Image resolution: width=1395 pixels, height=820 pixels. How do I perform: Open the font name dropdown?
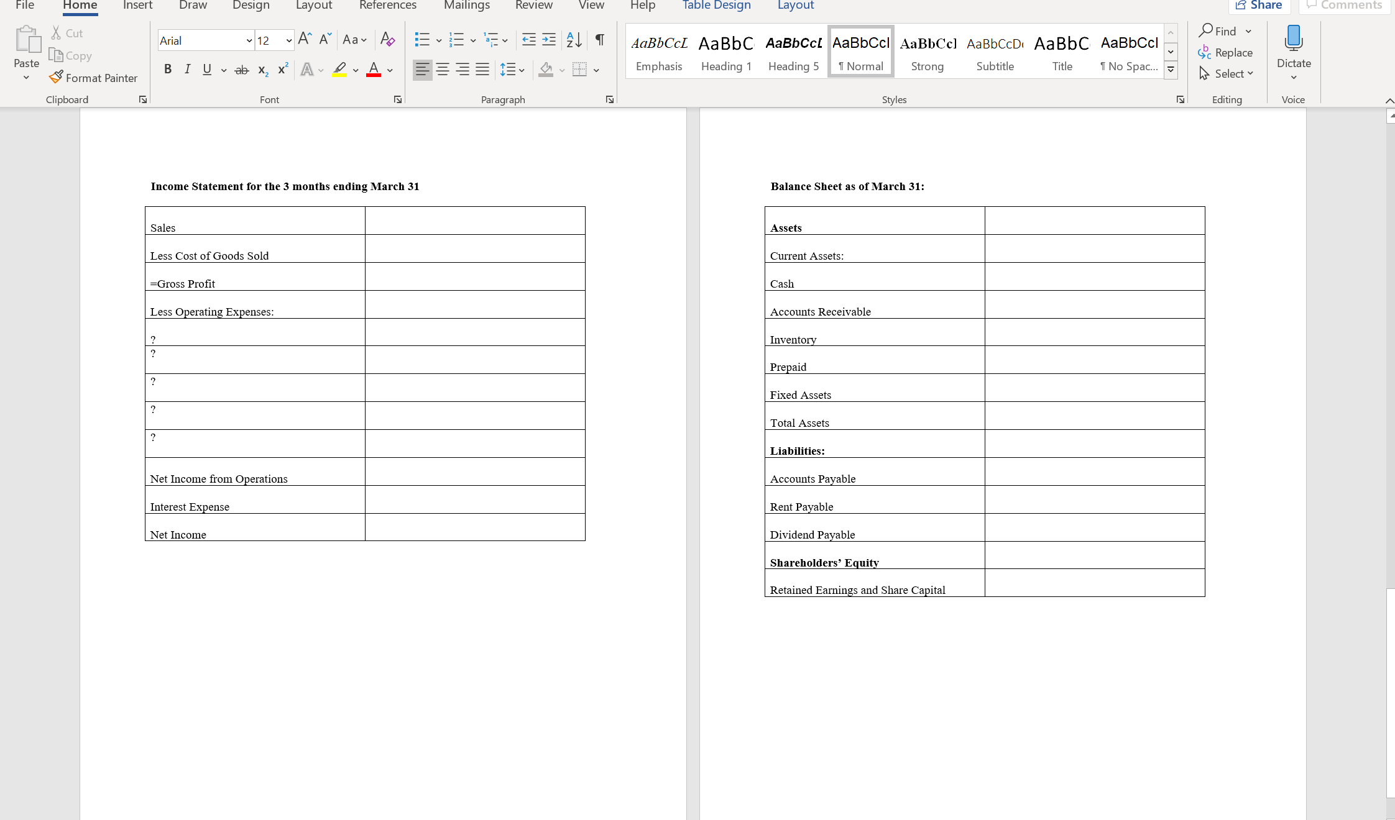point(249,41)
